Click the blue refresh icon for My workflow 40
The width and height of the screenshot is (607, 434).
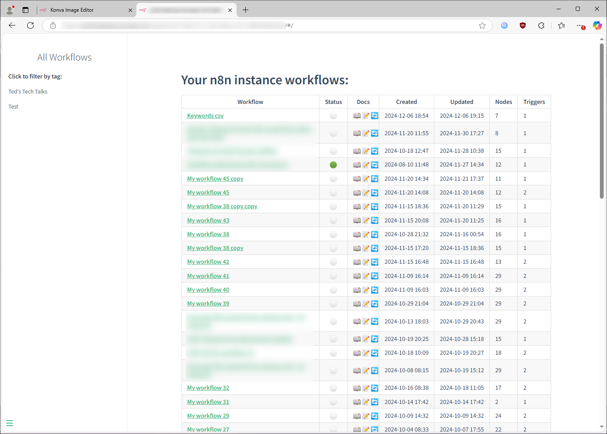pos(375,290)
